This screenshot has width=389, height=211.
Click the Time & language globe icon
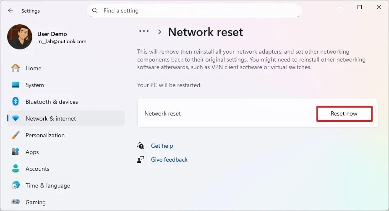pos(16,185)
